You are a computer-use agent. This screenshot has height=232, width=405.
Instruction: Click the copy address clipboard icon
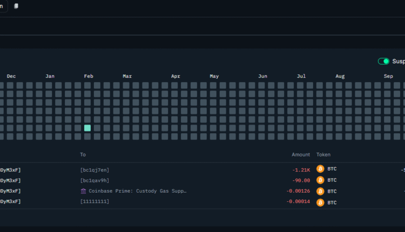(x=16, y=6)
